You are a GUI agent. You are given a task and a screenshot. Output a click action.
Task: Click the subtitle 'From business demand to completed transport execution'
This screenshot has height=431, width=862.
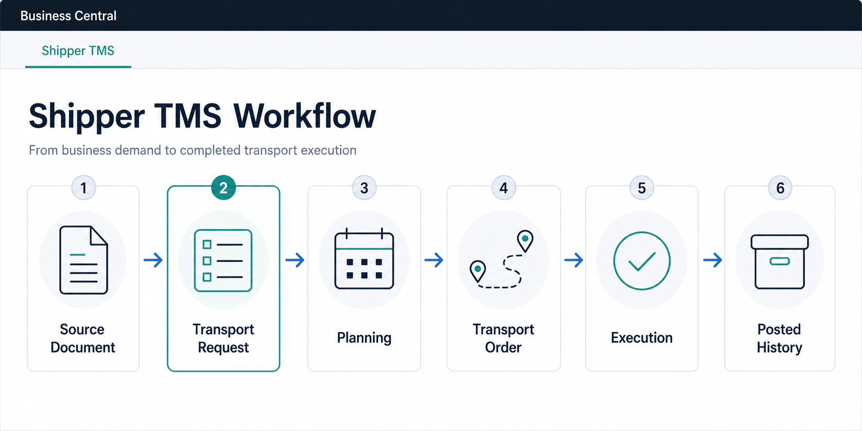(x=192, y=150)
